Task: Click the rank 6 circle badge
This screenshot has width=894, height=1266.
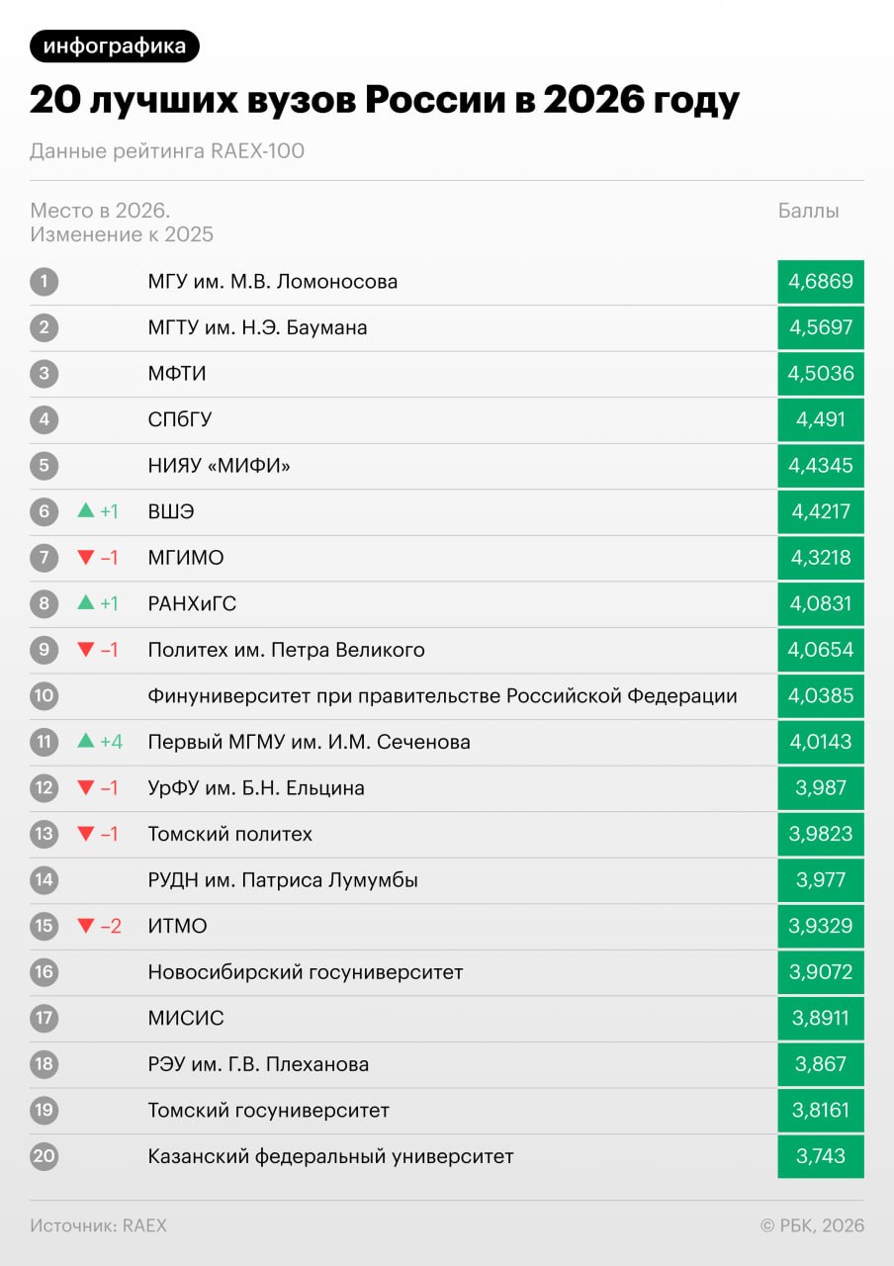Action: pyautogui.click(x=45, y=511)
